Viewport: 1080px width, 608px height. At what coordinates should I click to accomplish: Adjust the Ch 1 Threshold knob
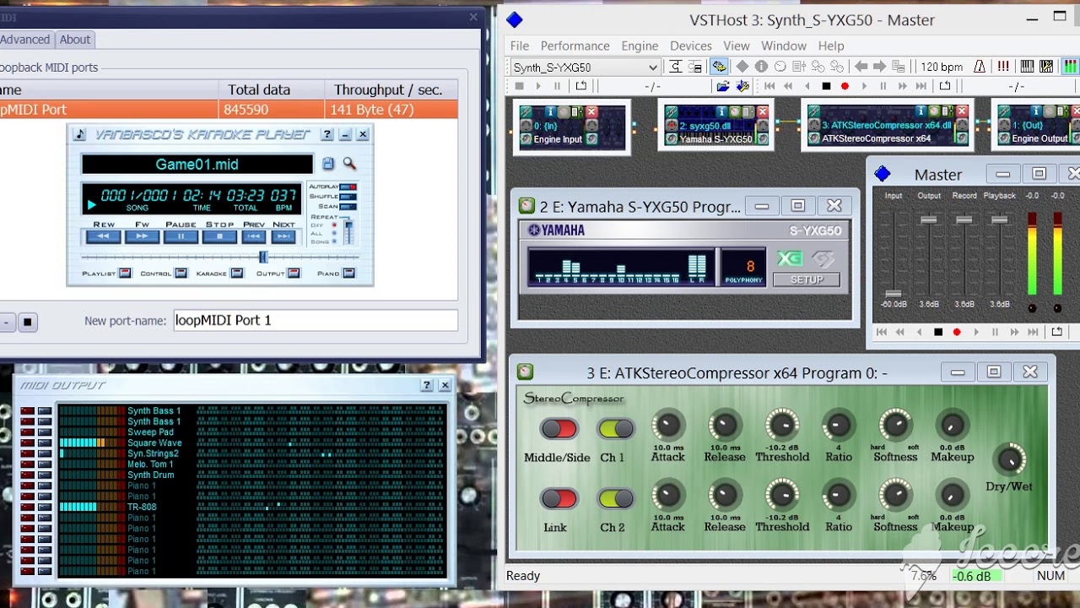782,426
